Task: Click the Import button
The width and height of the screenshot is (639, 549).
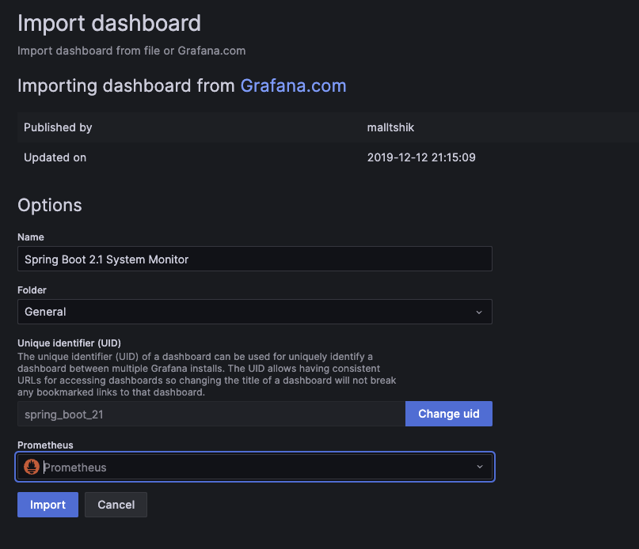Action: [x=48, y=505]
